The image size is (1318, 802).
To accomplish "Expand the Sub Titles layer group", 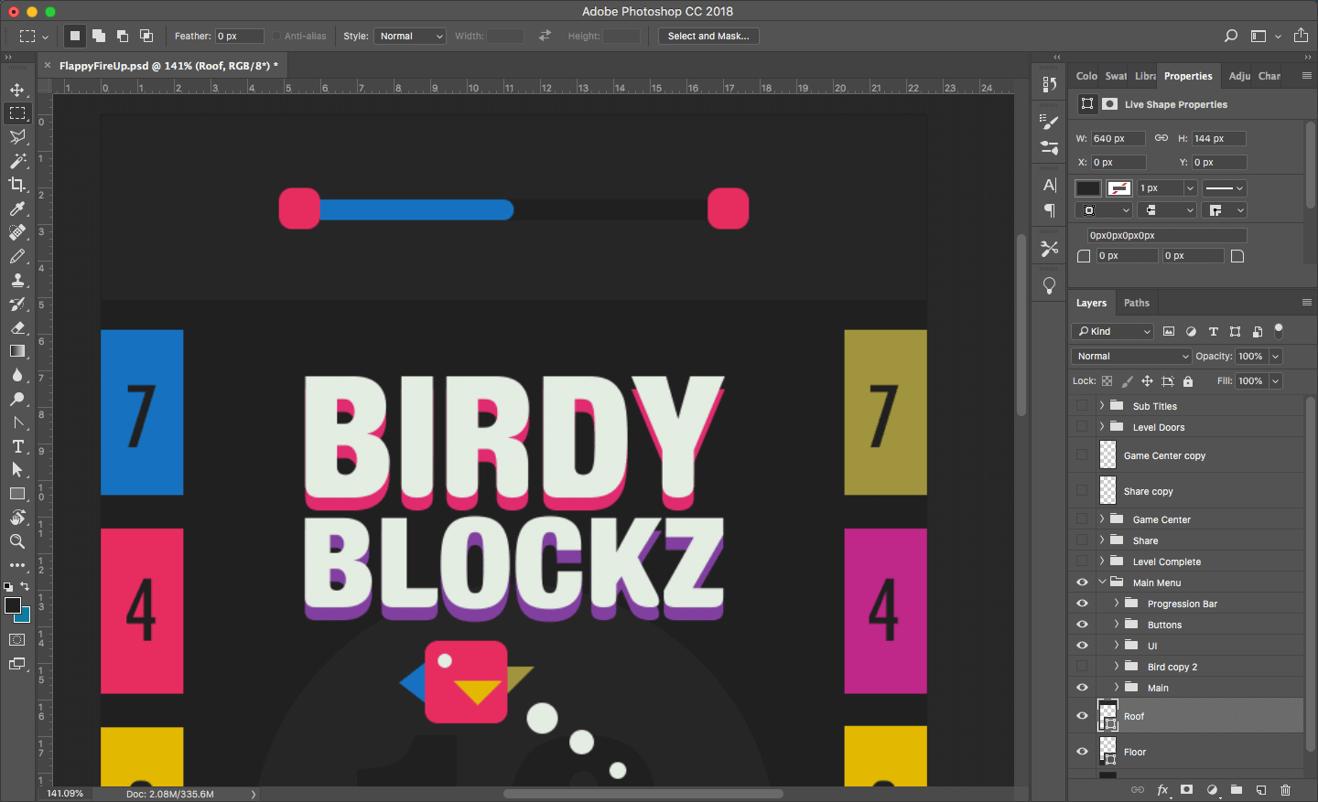I will click(x=1102, y=406).
